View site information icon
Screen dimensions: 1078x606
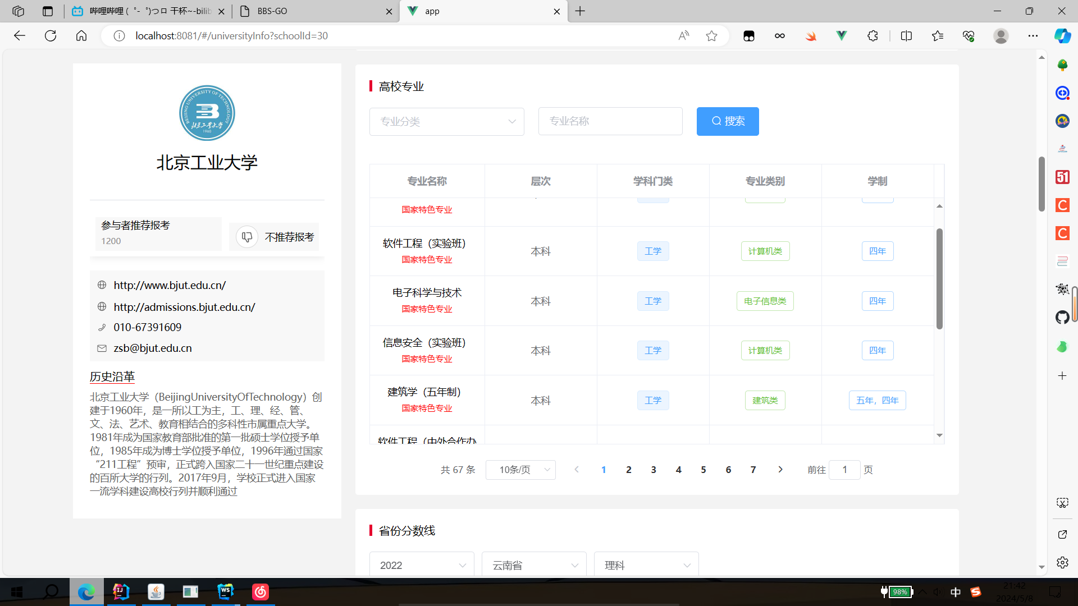(x=119, y=36)
